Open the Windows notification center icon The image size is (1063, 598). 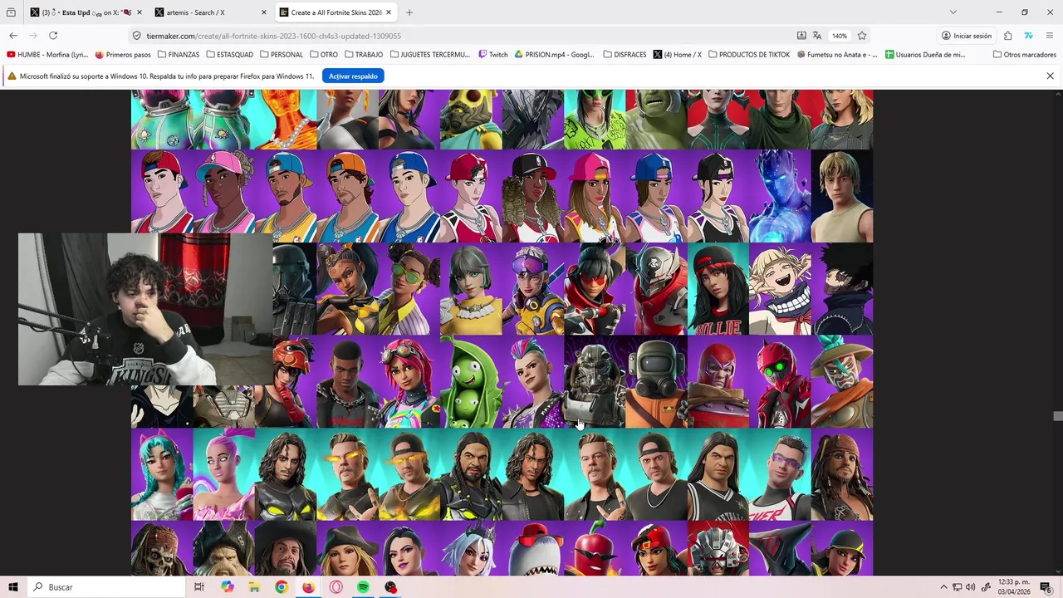click(1046, 587)
